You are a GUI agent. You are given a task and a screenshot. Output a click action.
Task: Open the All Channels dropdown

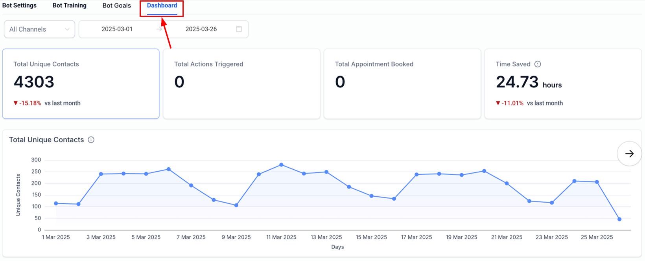[x=39, y=29]
